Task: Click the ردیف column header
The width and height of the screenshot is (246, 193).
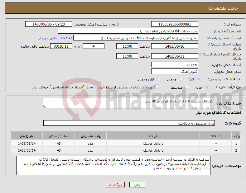Action: (236, 136)
